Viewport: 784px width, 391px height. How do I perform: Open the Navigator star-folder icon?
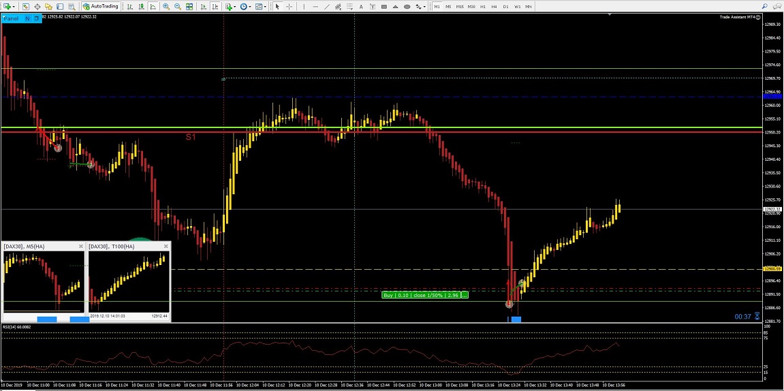[x=48, y=7]
